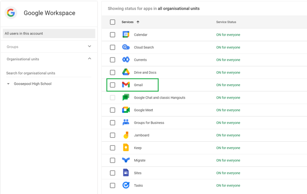Image resolution: width=307 pixels, height=194 pixels.
Task: Select Goosepool High School unit
Action: pos(33,83)
